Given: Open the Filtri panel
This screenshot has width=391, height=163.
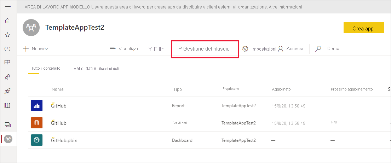Looking at the screenshot, I should (156, 49).
